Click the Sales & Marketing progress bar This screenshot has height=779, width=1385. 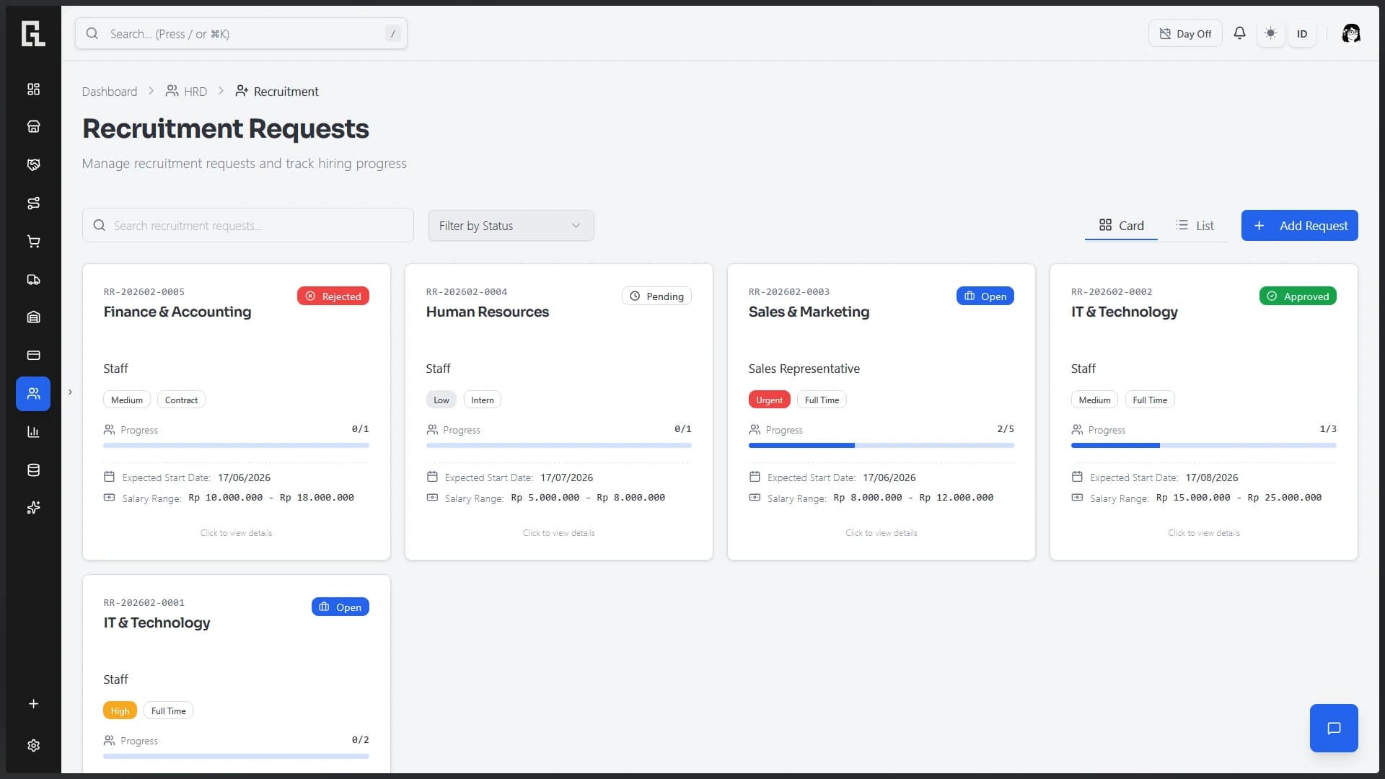tap(881, 446)
